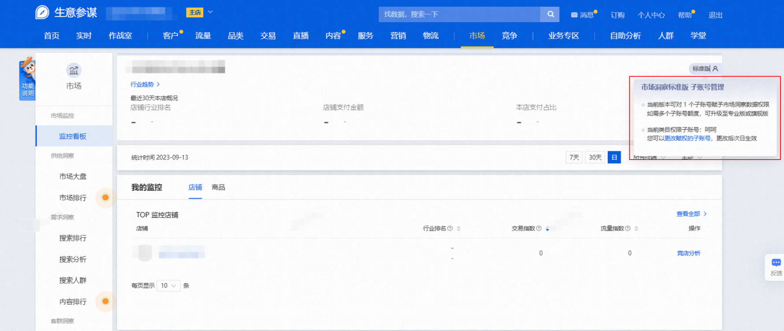Click help icon beside 流量指数 column
The image size is (784, 331).
[628, 228]
